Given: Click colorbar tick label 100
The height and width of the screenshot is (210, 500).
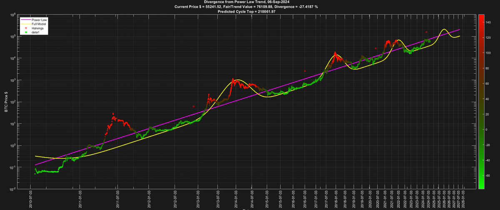Looking at the screenshot, I should pyautogui.click(x=489, y=53).
